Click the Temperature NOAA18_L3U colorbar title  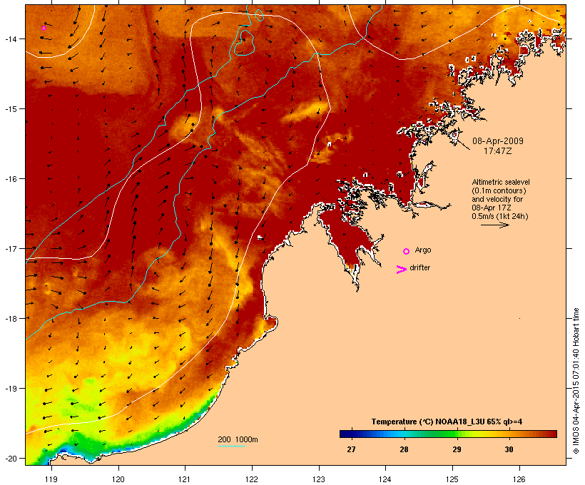tap(447, 422)
